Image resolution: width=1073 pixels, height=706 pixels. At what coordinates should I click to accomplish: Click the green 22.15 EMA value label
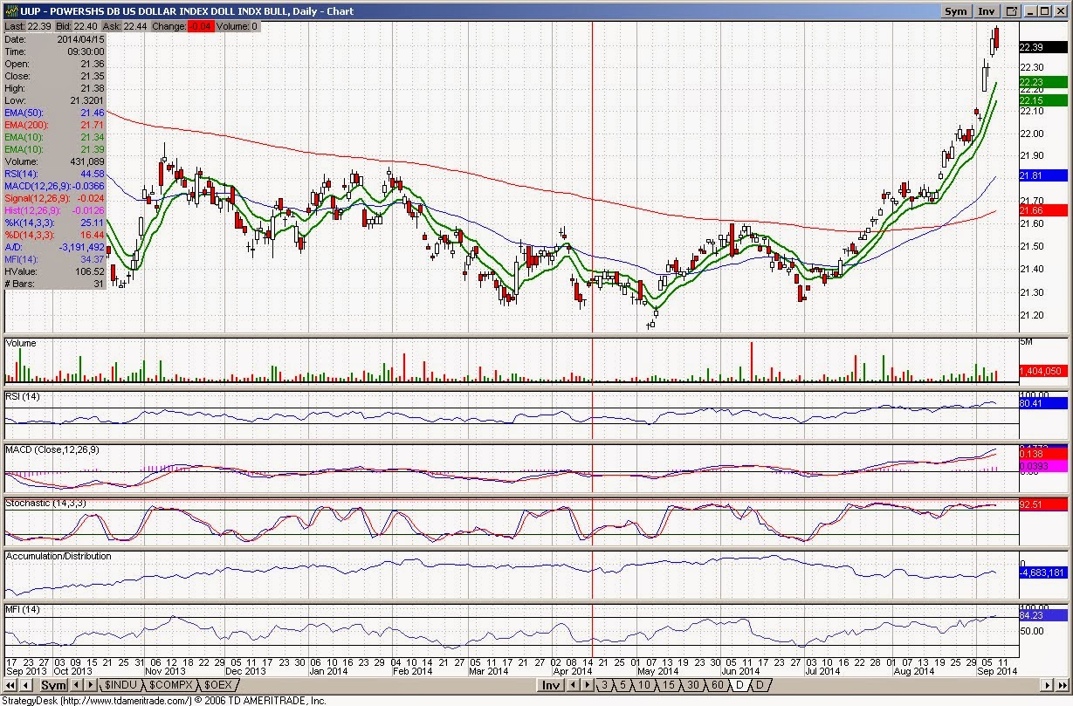click(x=1044, y=99)
